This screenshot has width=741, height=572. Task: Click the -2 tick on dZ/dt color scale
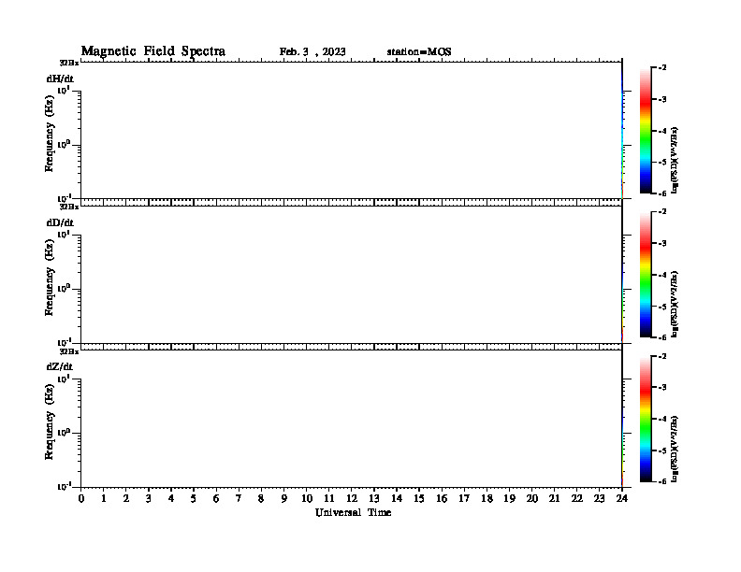click(x=662, y=356)
